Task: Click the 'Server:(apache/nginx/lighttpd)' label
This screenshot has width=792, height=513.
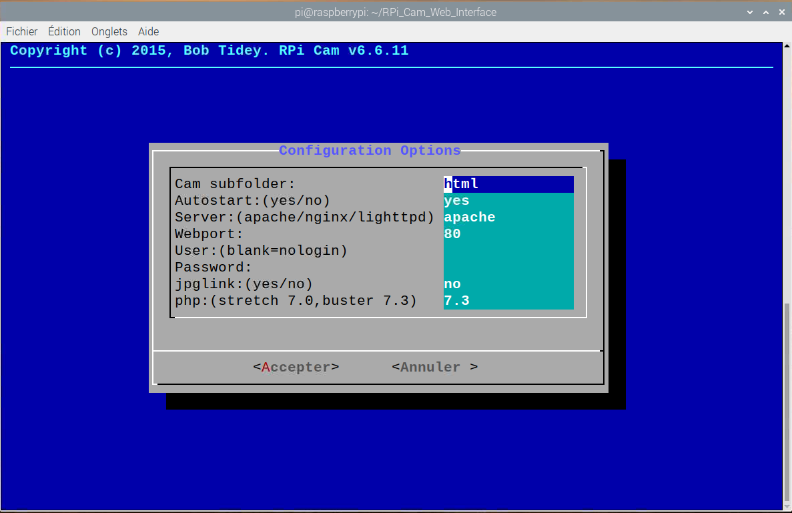Action: click(x=304, y=217)
